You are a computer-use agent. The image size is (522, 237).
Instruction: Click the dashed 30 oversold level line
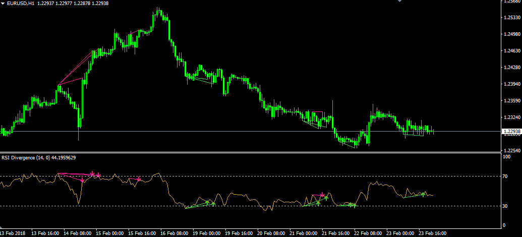click(252, 206)
